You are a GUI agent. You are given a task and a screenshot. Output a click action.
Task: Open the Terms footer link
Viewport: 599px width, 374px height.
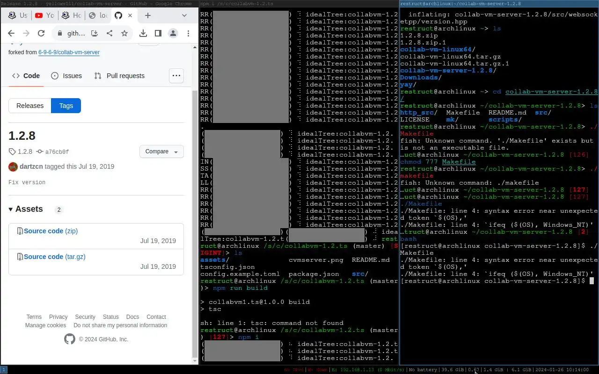[x=34, y=317]
